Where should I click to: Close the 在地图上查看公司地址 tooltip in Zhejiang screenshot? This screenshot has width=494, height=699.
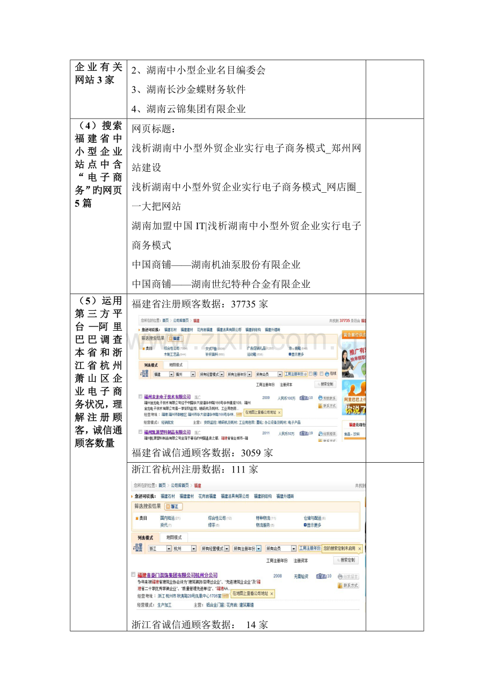click(x=272, y=594)
